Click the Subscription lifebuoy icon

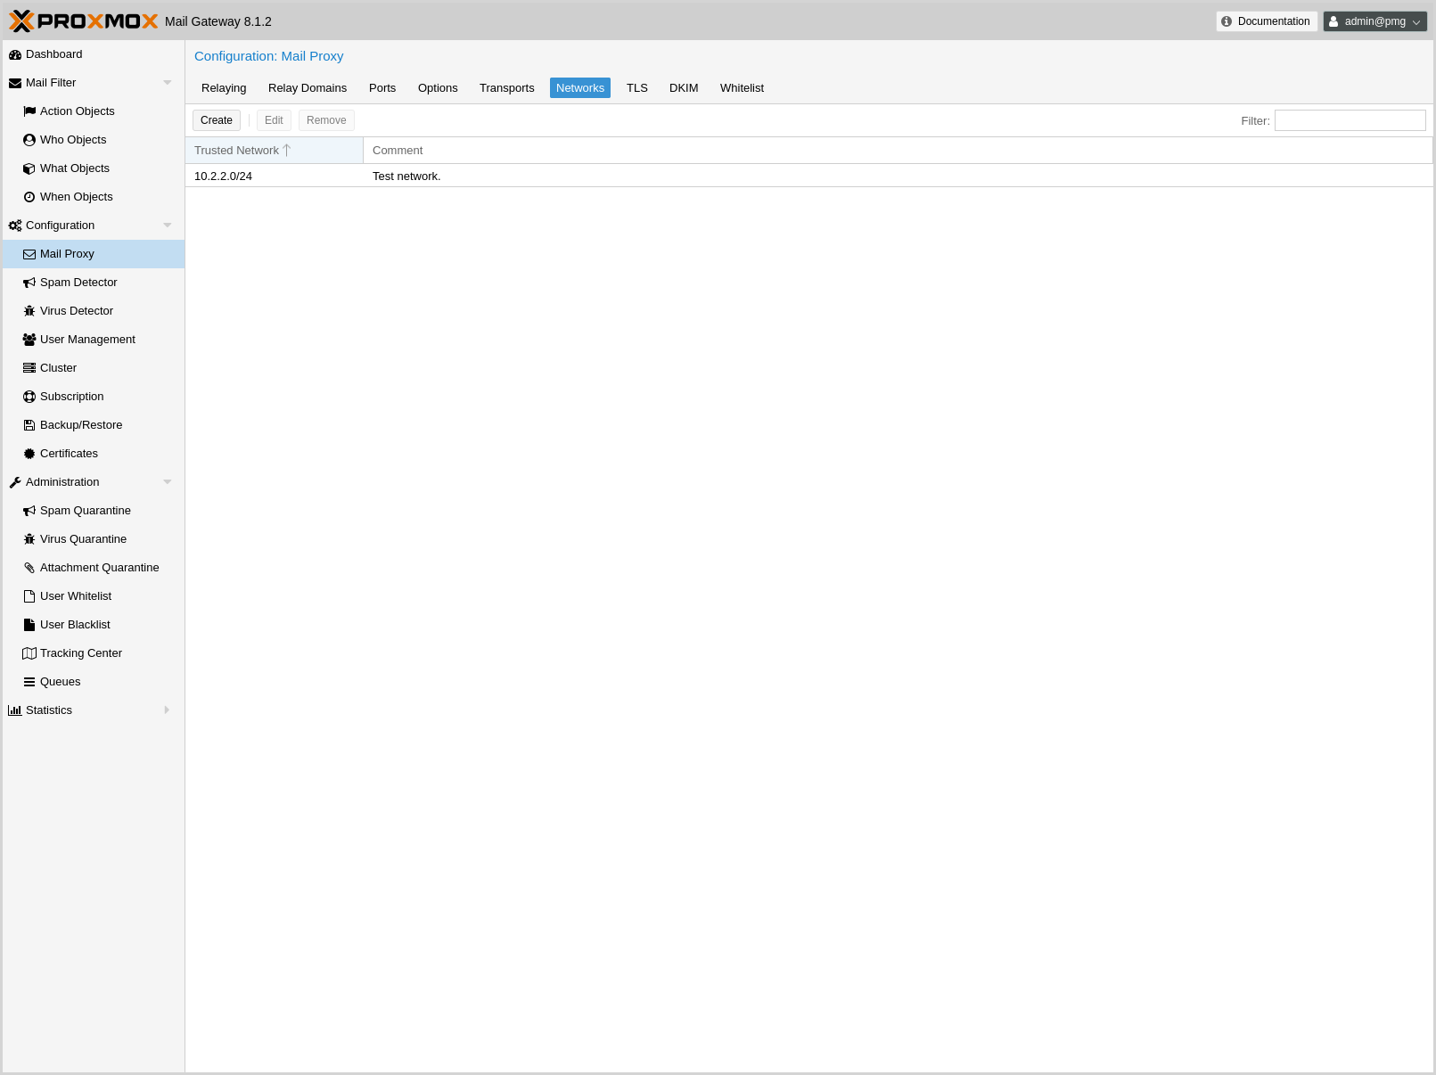[29, 397]
